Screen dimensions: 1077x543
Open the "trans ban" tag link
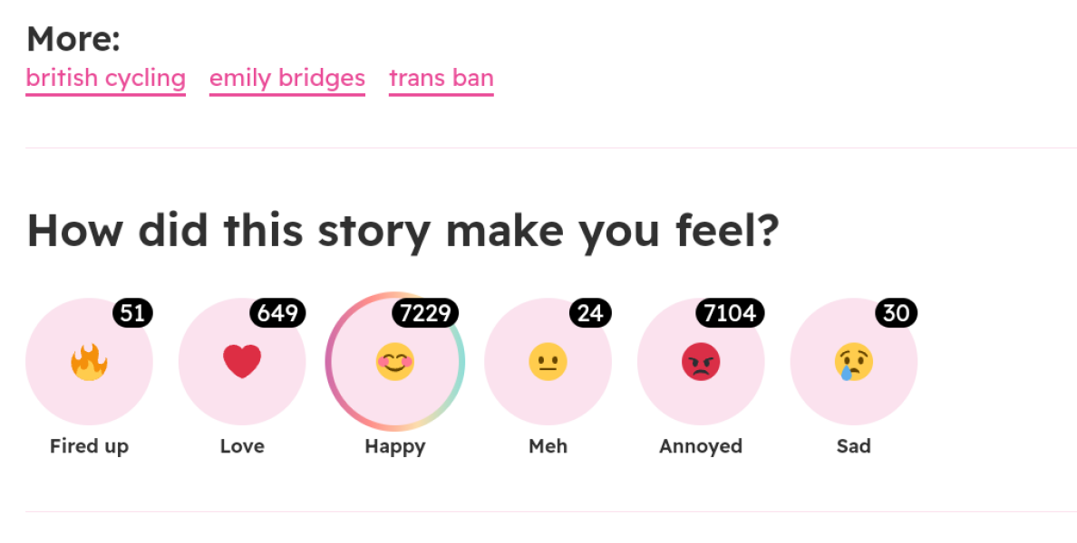pyautogui.click(x=441, y=78)
